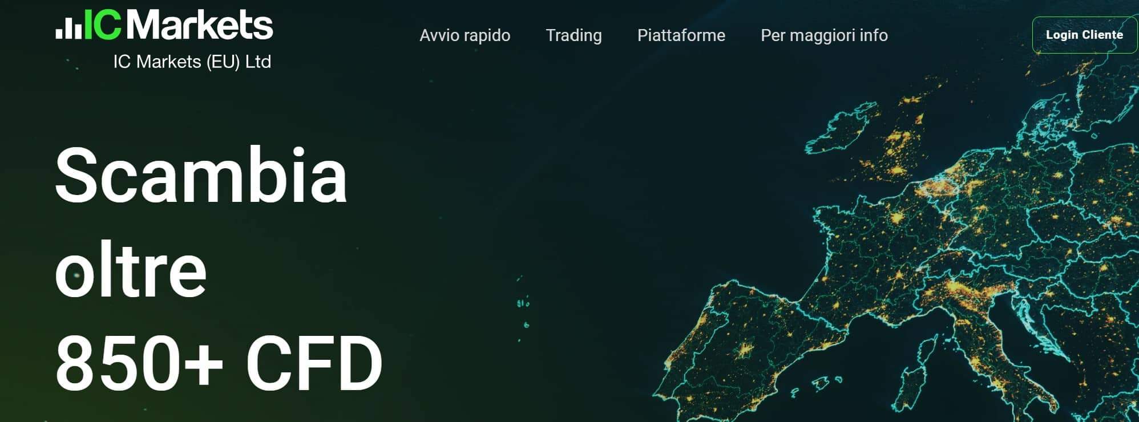Open the Avvio rapido menu
Screen dimensions: 1139x422
(465, 35)
